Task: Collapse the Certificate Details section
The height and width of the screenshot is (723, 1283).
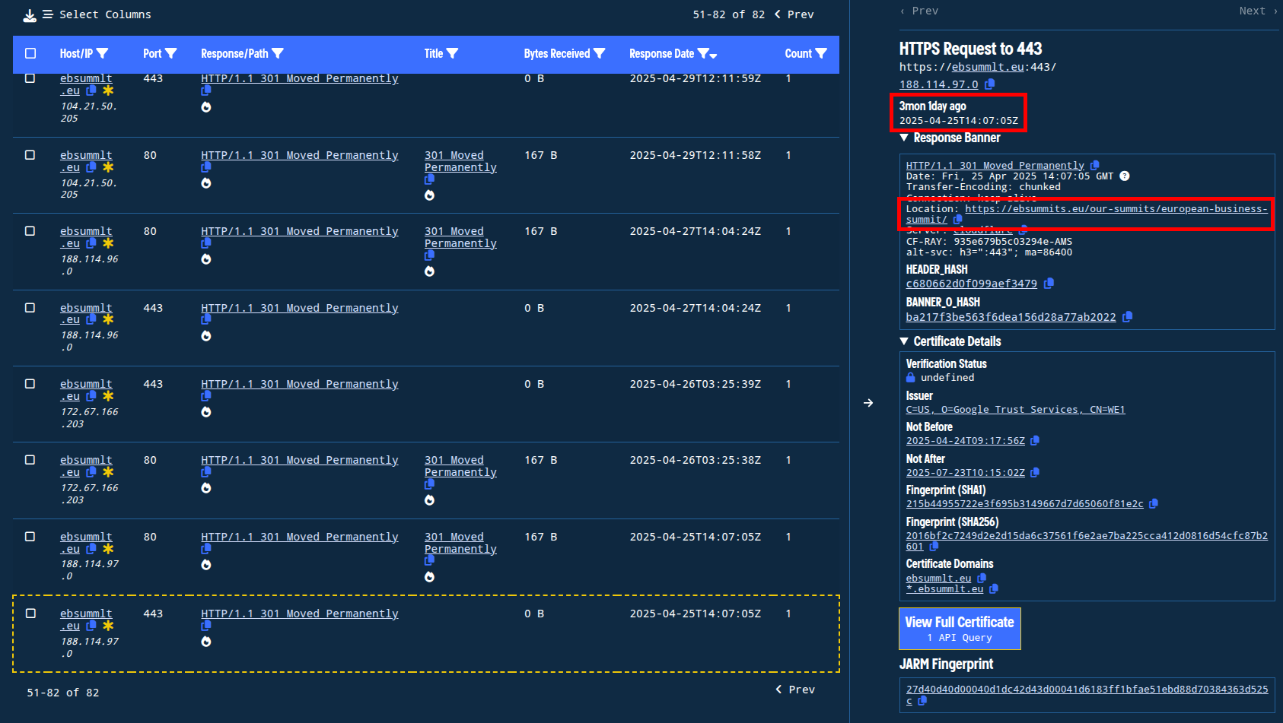Action: click(x=904, y=341)
